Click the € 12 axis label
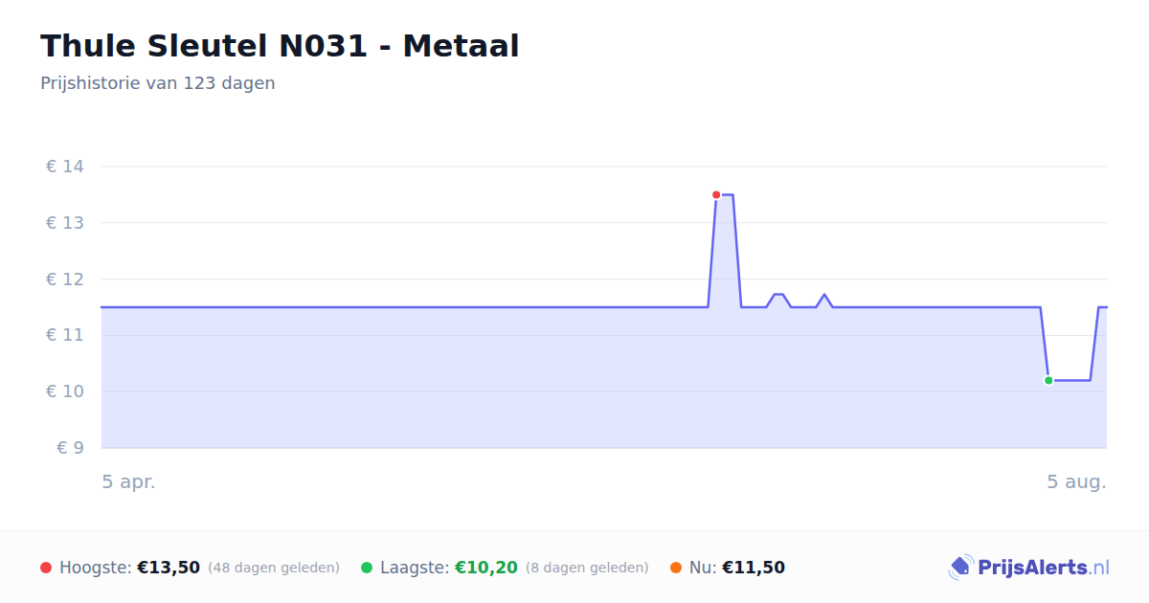 (65, 279)
